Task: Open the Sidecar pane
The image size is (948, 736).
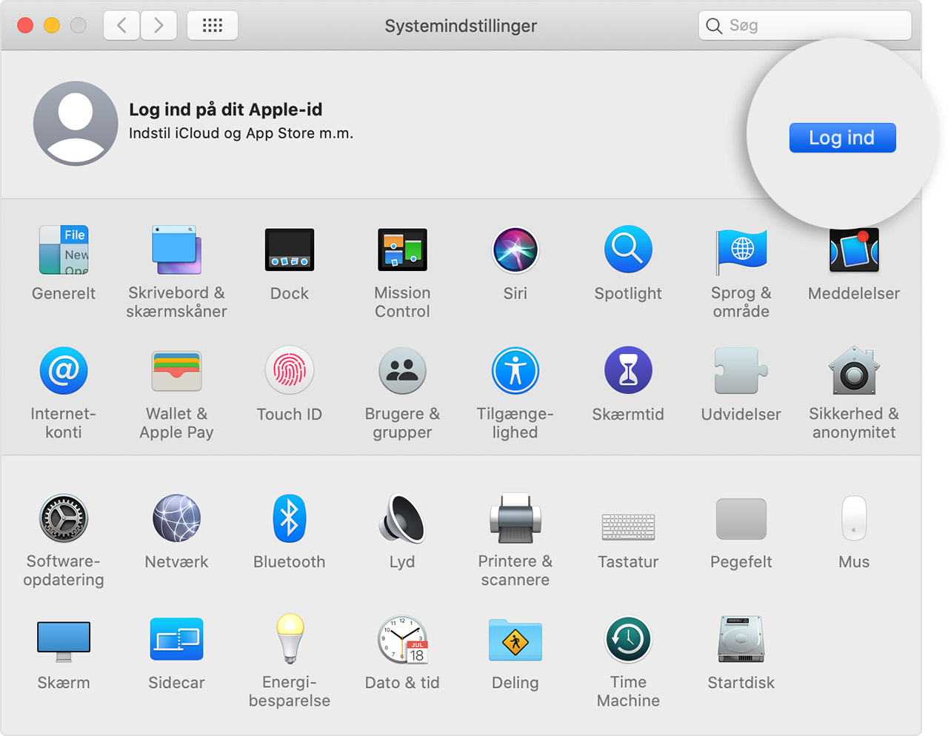Action: pos(176,639)
